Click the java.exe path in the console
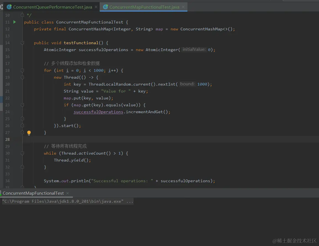This screenshot has width=319, height=246. pyautogui.click(x=63, y=202)
